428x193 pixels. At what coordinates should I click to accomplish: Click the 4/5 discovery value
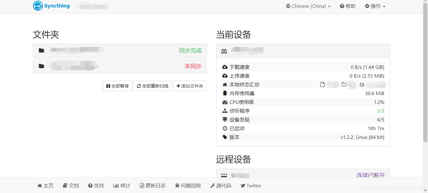[381, 120]
